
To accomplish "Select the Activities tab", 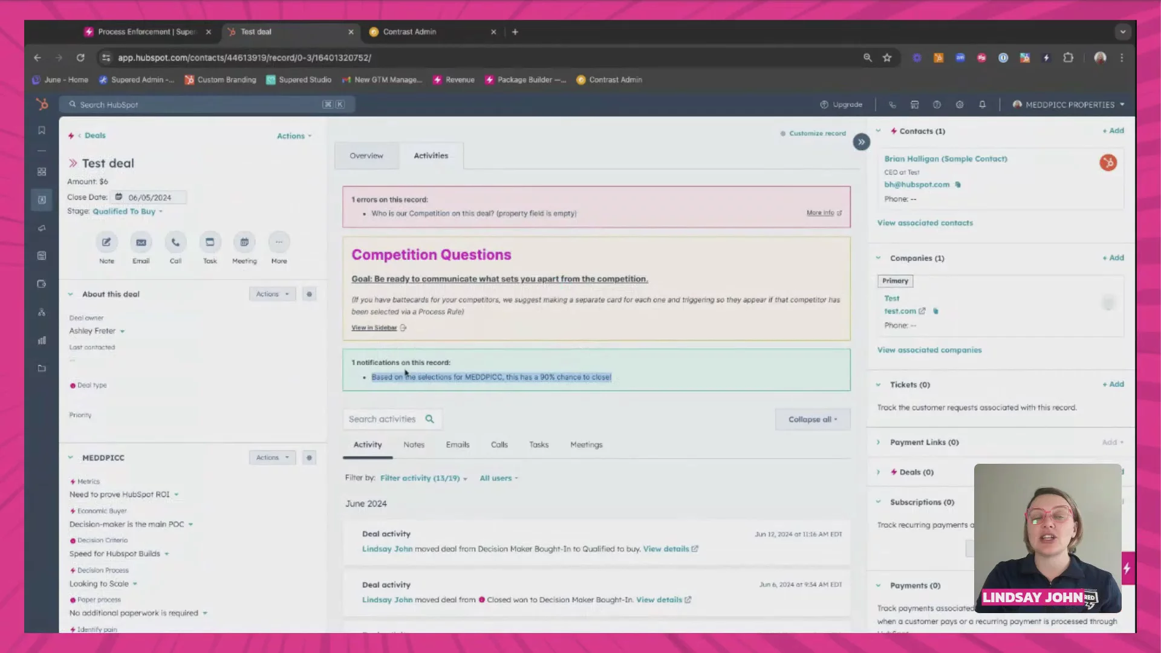I will coord(431,155).
